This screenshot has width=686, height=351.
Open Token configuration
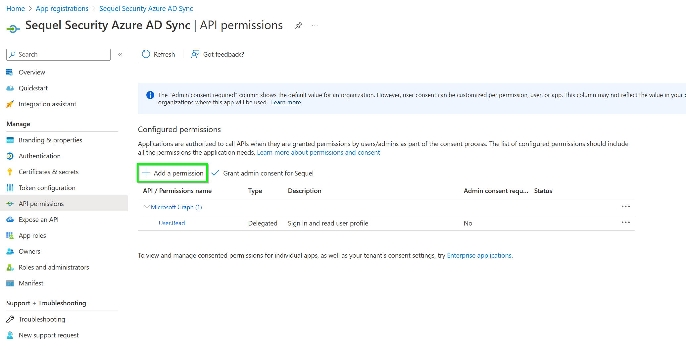(x=47, y=188)
